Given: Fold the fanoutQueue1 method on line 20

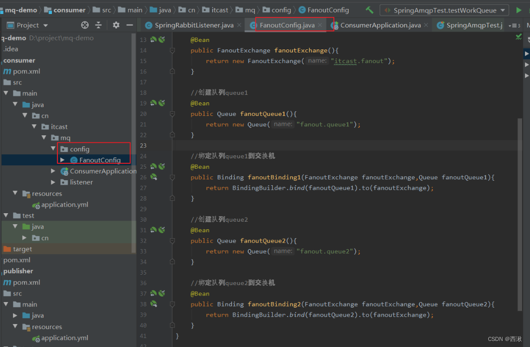Looking at the screenshot, I should 172,114.
